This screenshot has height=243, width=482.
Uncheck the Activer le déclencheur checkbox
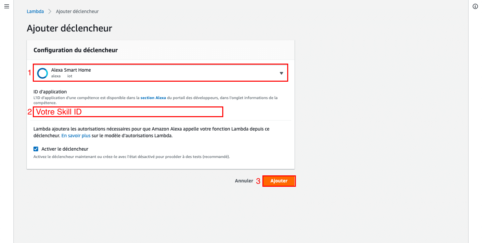(36, 149)
